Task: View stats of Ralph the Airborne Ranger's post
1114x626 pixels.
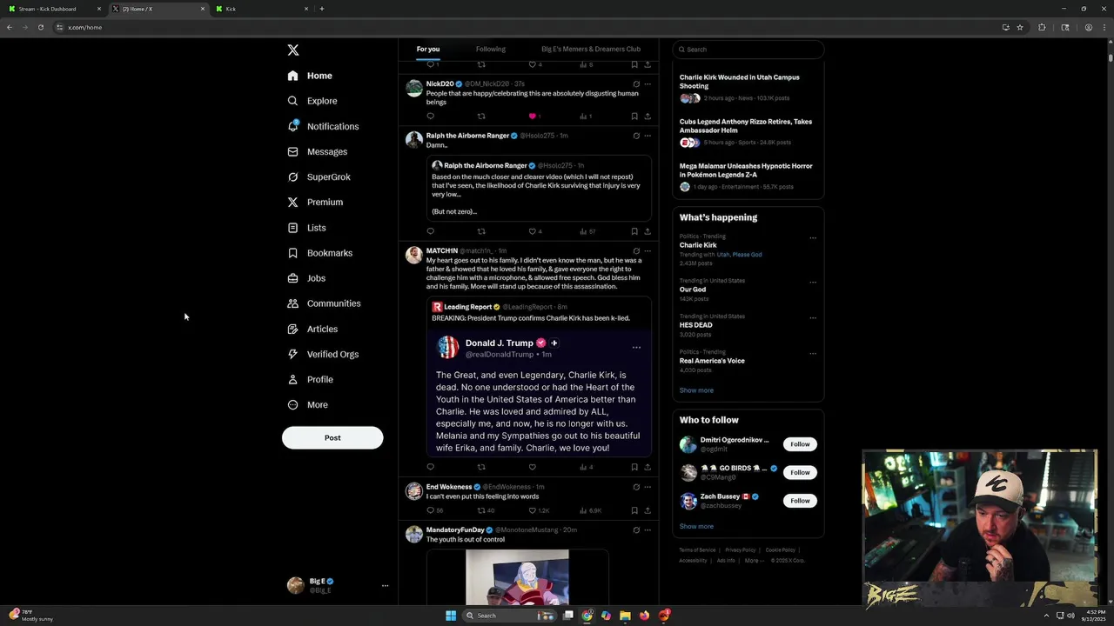Action: pyautogui.click(x=587, y=231)
